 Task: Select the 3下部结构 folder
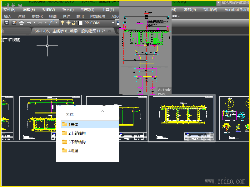click(77, 142)
